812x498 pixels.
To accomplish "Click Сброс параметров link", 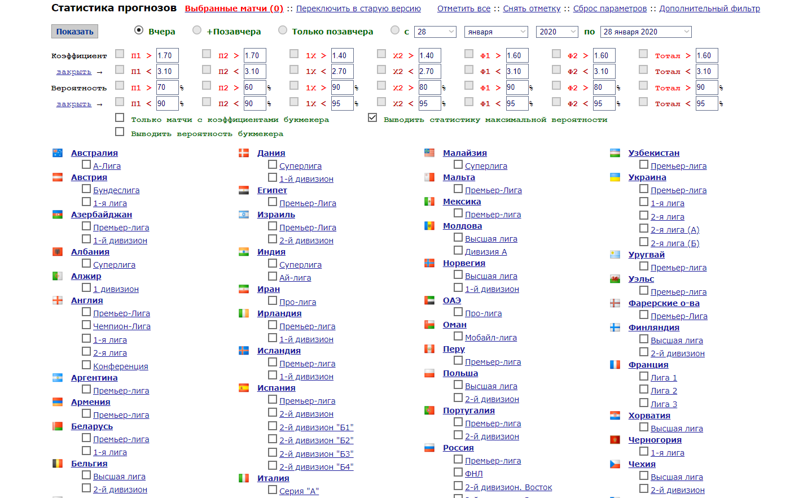I will [610, 8].
